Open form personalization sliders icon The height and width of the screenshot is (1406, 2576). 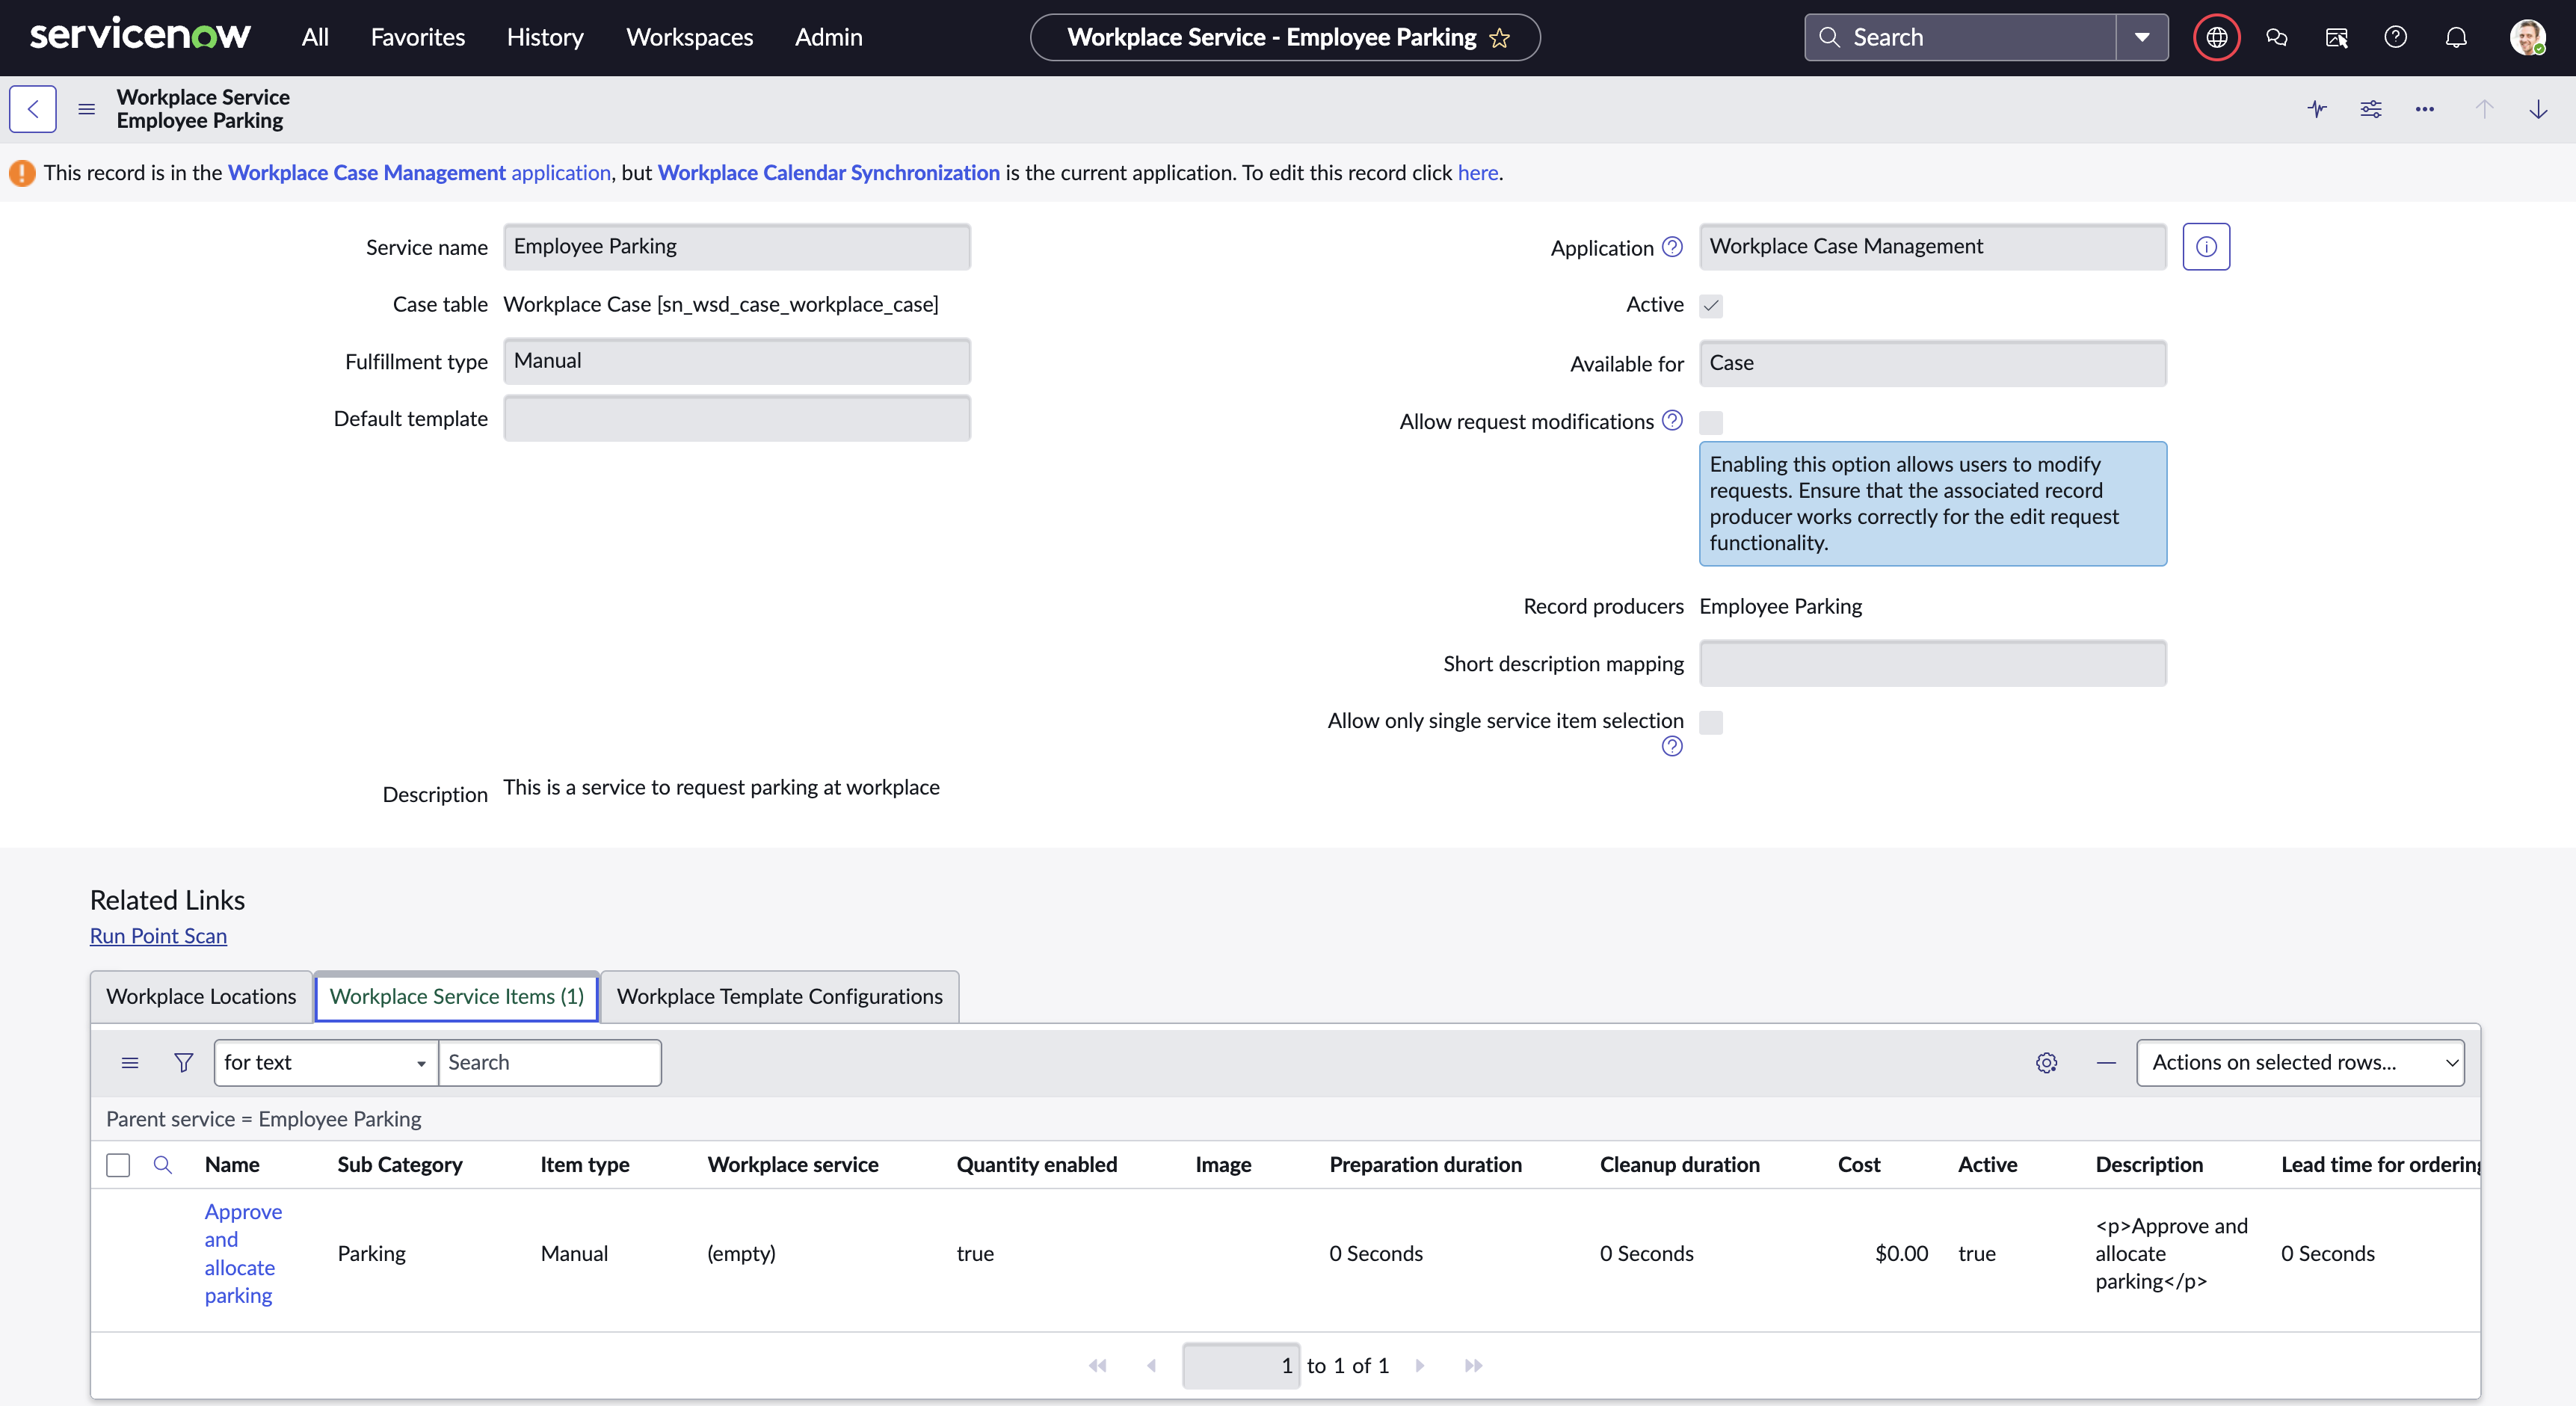(x=2371, y=109)
